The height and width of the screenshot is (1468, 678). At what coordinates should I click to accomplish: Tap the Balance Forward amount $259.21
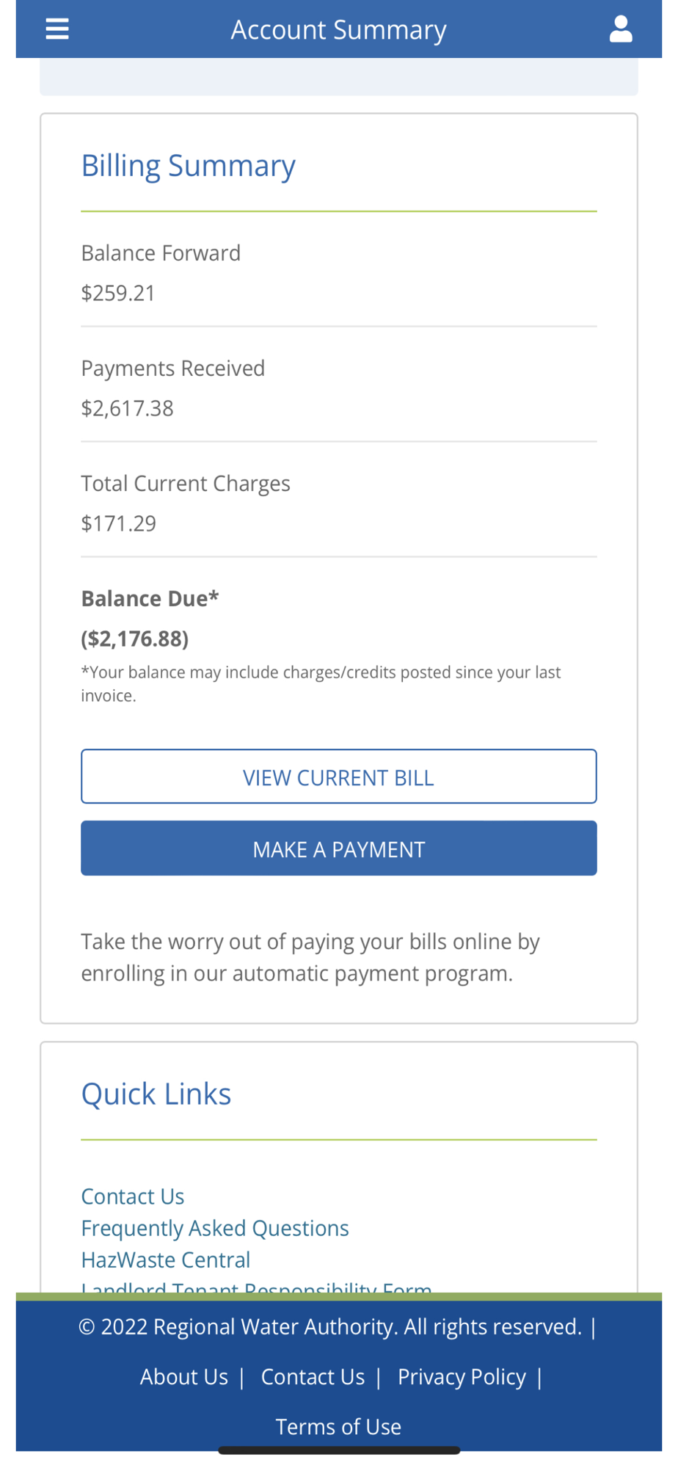[x=118, y=294]
